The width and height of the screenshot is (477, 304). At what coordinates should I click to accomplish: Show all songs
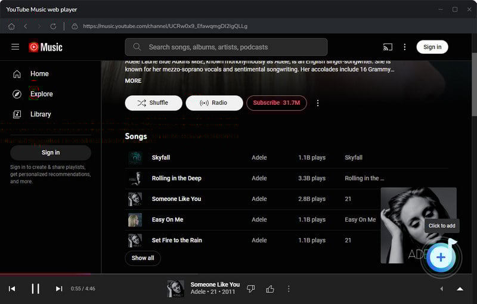143,258
